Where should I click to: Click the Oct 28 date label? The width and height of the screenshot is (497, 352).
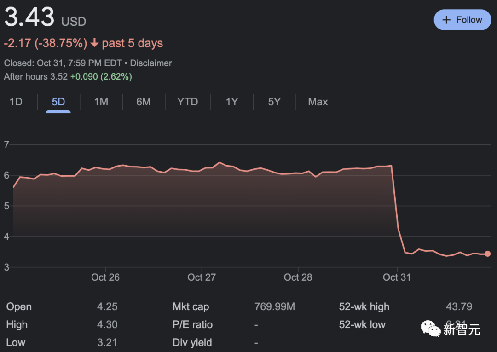coord(298,277)
